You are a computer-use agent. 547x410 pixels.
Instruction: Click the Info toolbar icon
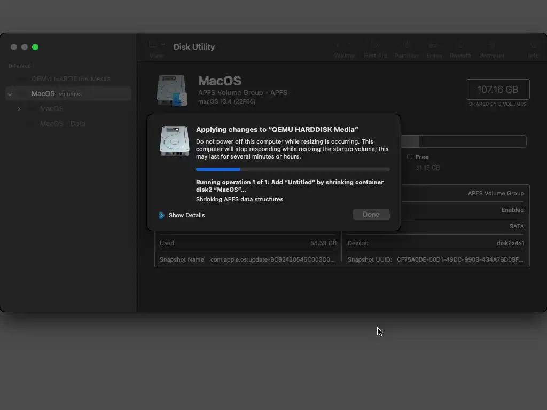(x=533, y=45)
